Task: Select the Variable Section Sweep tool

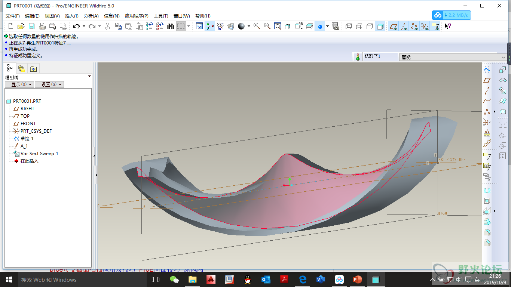Action: click(503, 91)
